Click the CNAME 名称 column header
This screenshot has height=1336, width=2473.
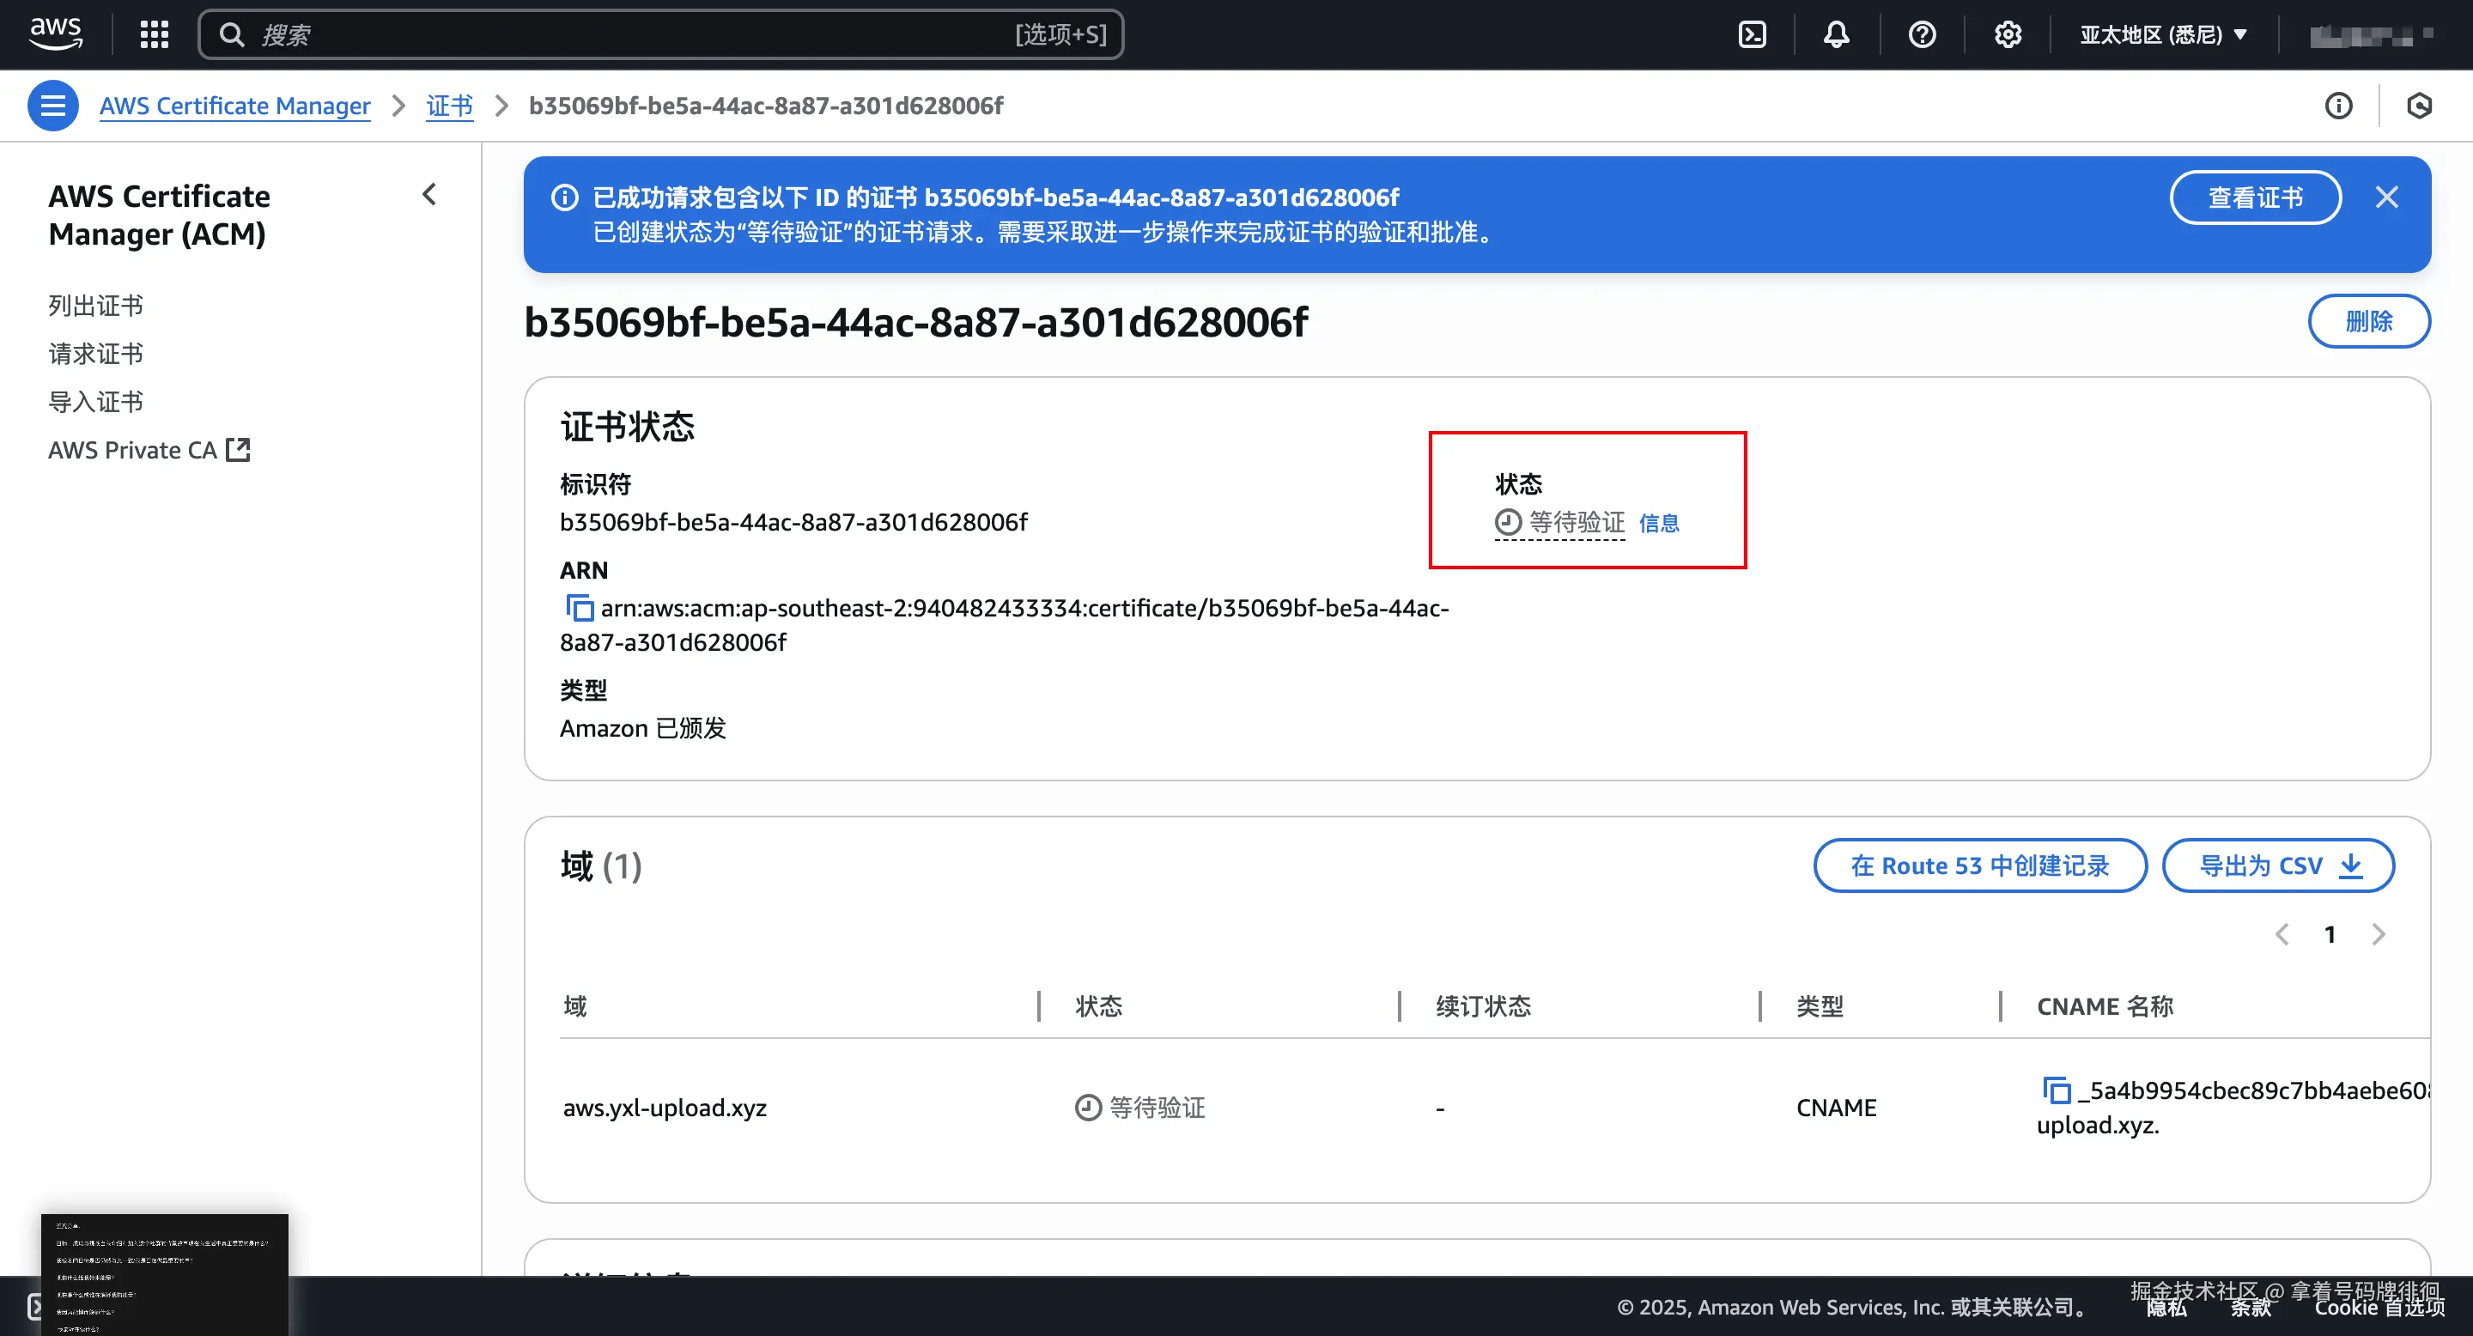pos(2105,1005)
